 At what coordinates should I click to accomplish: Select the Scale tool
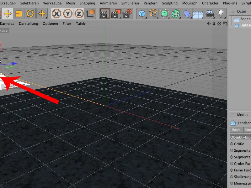(x=18, y=14)
